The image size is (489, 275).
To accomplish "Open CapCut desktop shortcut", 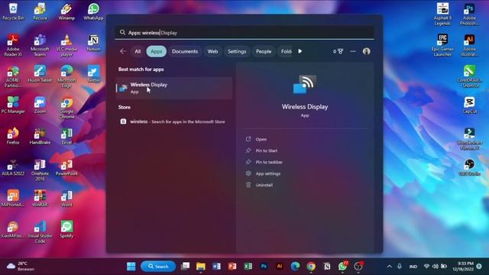I will 469,105.
